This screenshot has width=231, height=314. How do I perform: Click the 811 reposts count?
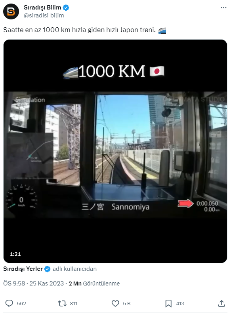(74, 304)
